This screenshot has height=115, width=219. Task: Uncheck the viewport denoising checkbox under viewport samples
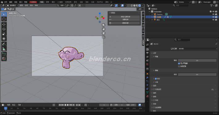tap(179, 63)
